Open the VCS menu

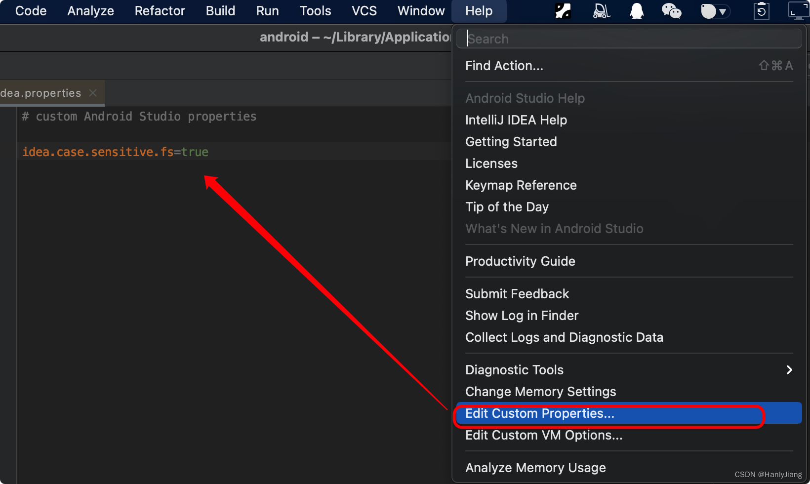coord(364,11)
